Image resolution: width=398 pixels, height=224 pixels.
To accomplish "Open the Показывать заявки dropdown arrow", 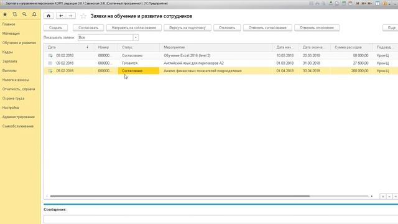I will (x=136, y=37).
